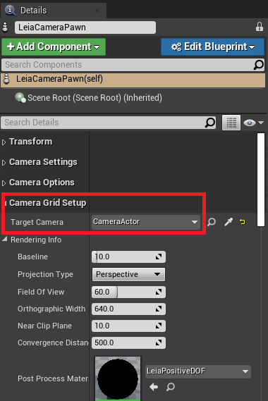Click the Field Of View slider
268x401 pixels.
pos(128,292)
